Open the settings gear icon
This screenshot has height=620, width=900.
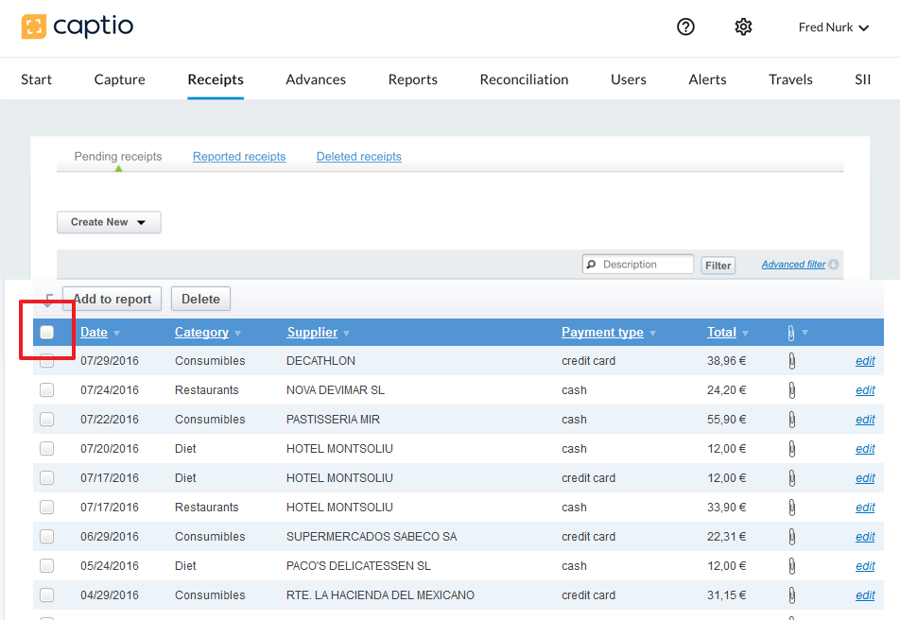point(743,27)
